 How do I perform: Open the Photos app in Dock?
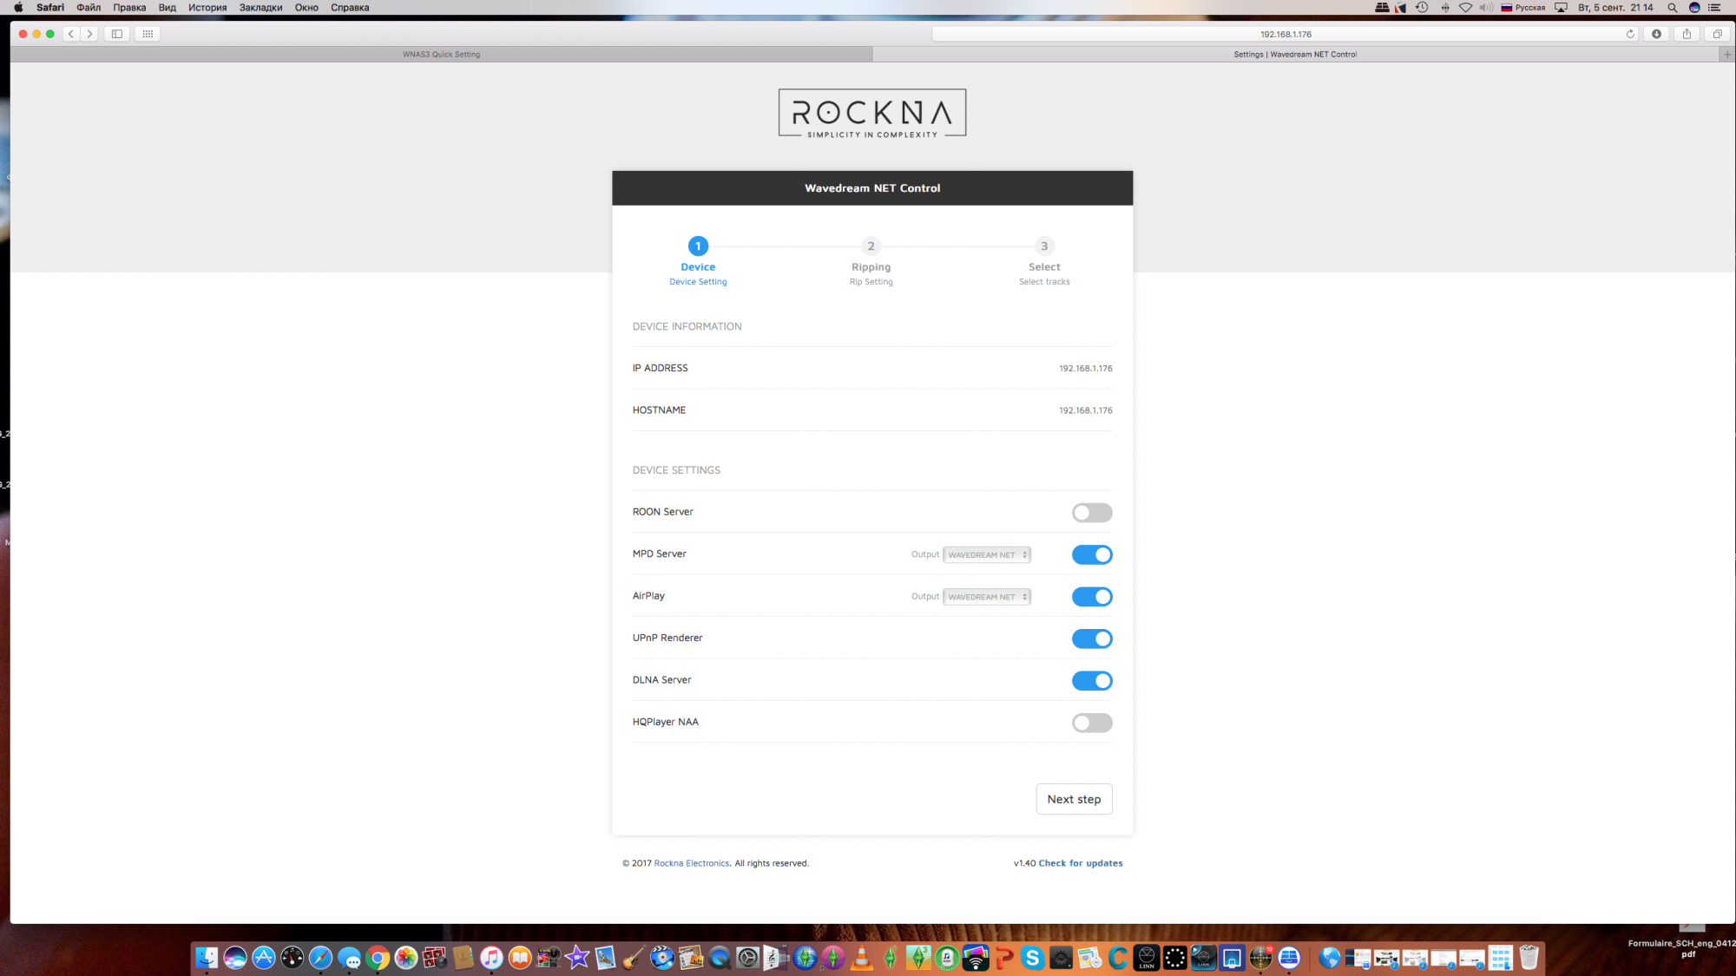click(406, 958)
